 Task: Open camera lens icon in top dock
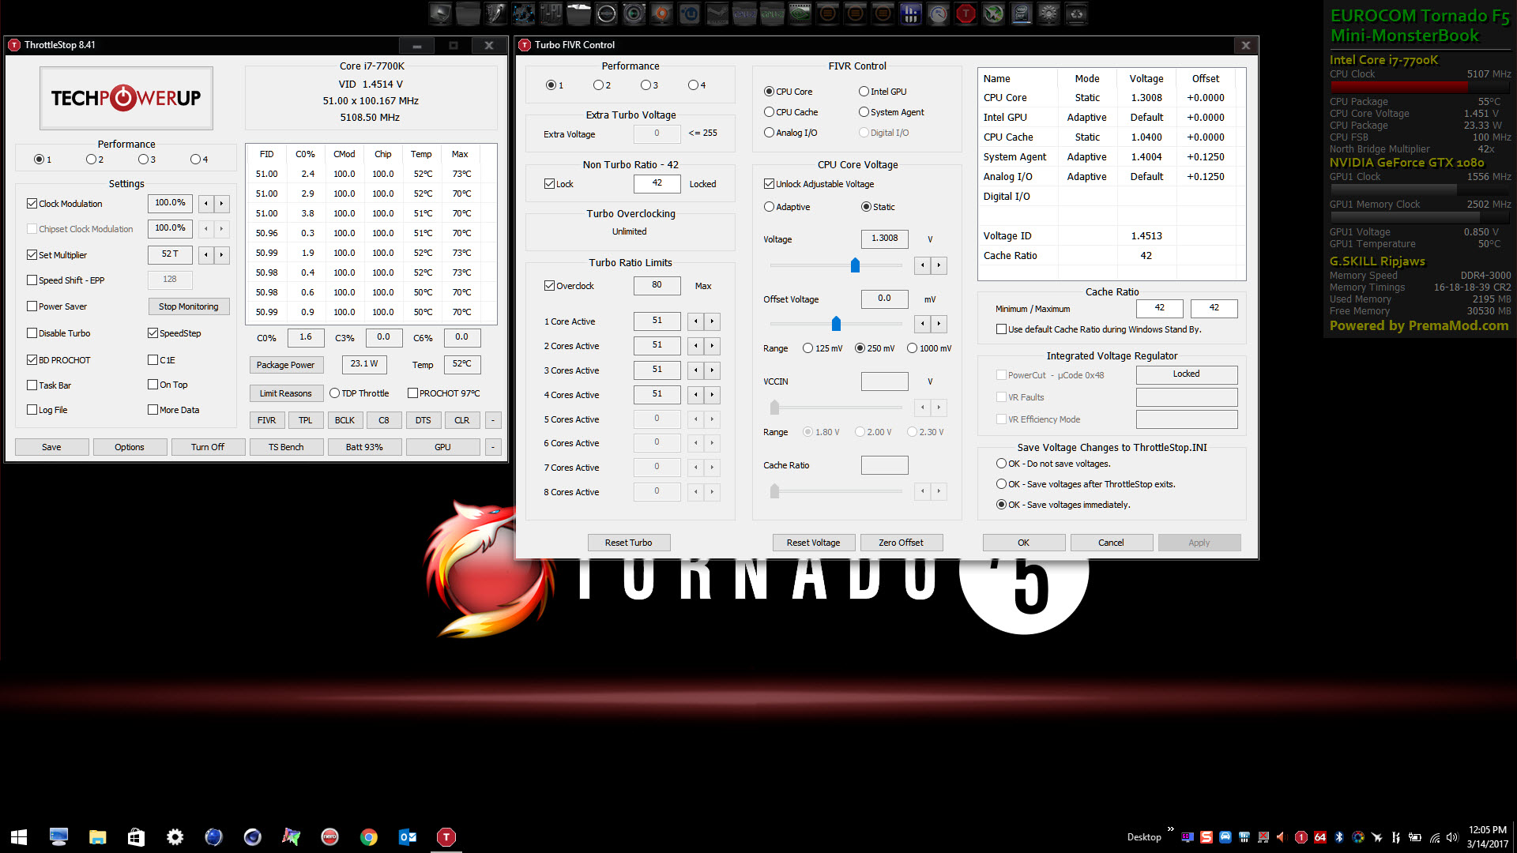tap(634, 13)
